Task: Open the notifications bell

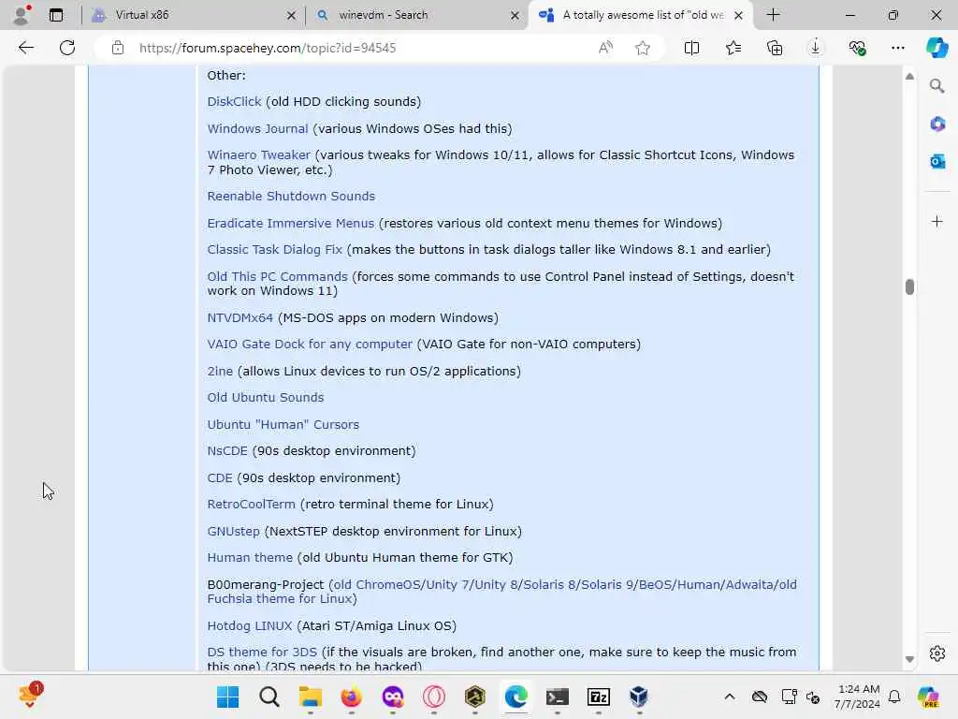Action: (x=894, y=697)
